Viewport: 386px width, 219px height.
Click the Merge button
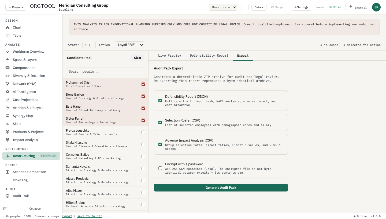pyautogui.click(x=277, y=7)
